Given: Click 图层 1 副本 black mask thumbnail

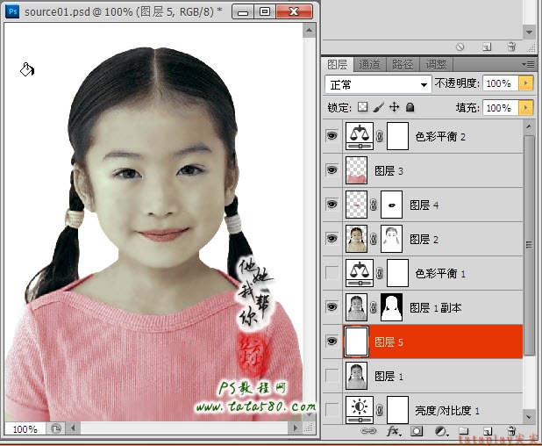Looking at the screenshot, I should point(391,307).
